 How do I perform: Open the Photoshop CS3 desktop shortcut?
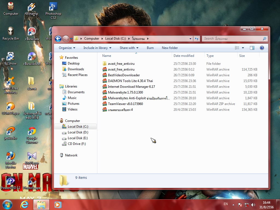click(x=53, y=11)
